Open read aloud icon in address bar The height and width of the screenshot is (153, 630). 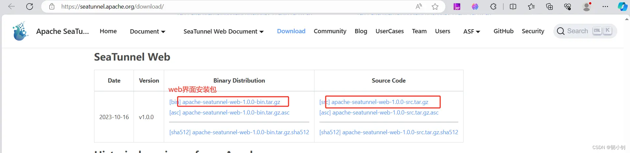pos(419,7)
